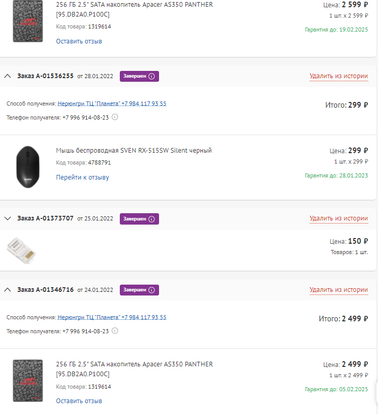Click info icon on order A-01346716 status badge
The image size is (378, 414).
click(152, 290)
